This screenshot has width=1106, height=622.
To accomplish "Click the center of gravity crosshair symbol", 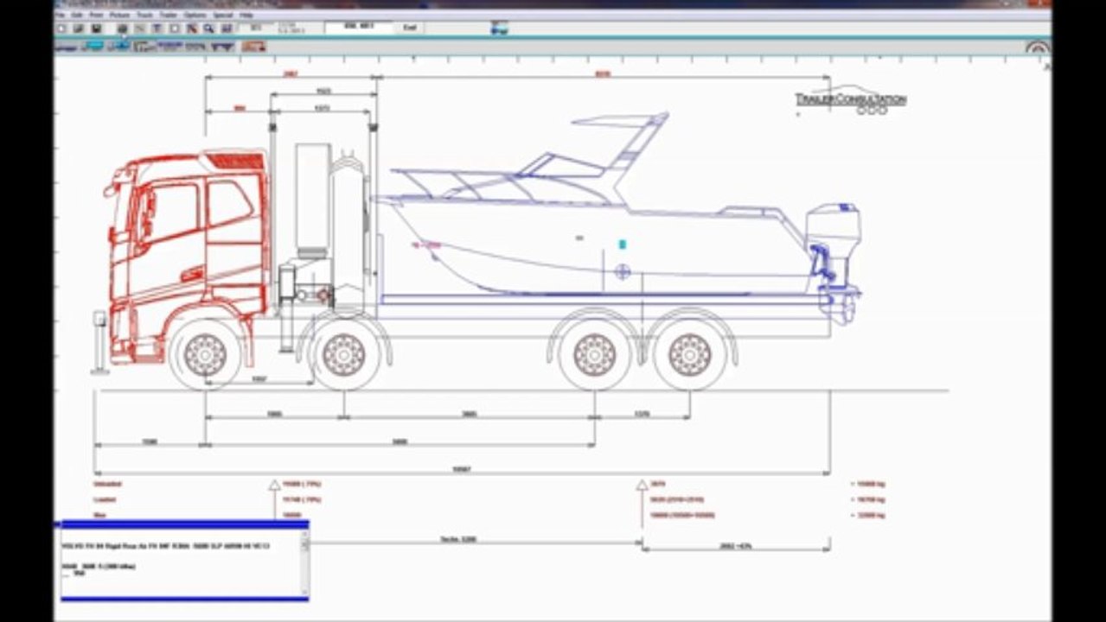I will tap(622, 272).
